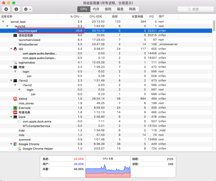
Task: Click the 闲置 48.36% value
Action: [x=78, y=169]
